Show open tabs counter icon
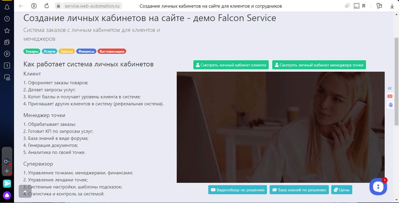Image resolution: width=399 pixels, height=203 pixels. [7, 66]
